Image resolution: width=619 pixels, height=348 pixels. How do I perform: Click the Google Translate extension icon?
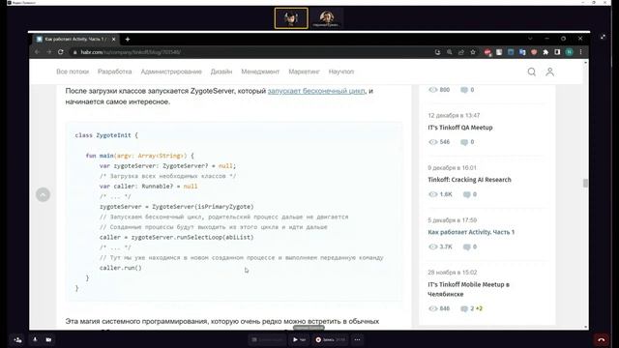click(x=522, y=52)
